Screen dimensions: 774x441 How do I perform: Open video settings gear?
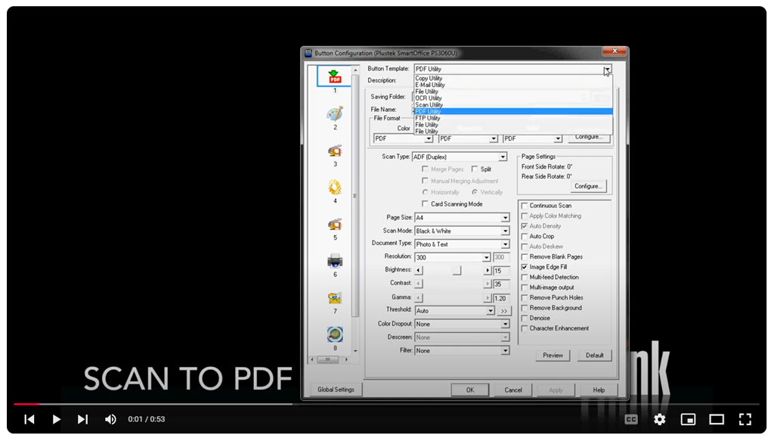(659, 419)
